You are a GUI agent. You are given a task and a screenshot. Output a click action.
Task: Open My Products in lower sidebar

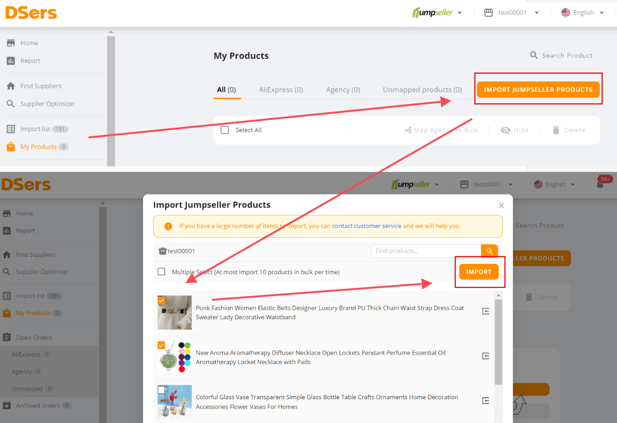click(33, 313)
